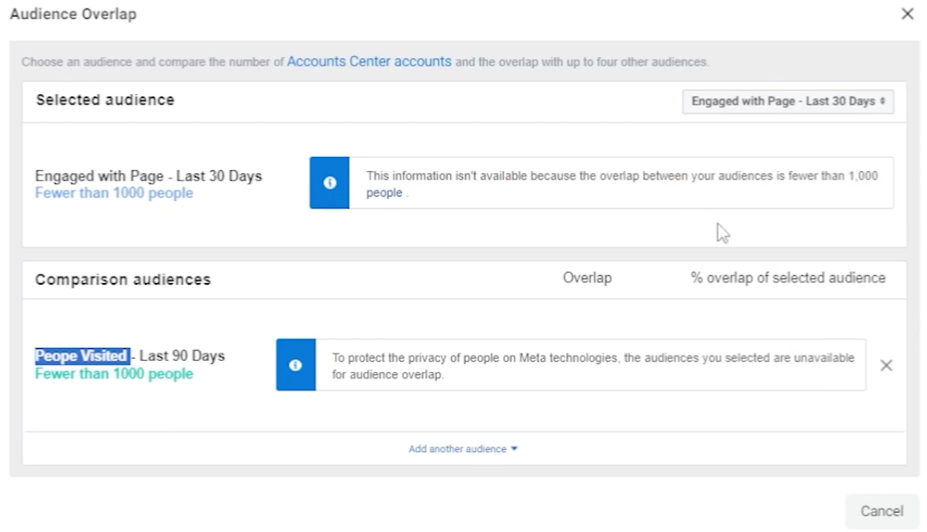Open the Accounts Center accounts link
The image size is (927, 532).
pyautogui.click(x=369, y=62)
